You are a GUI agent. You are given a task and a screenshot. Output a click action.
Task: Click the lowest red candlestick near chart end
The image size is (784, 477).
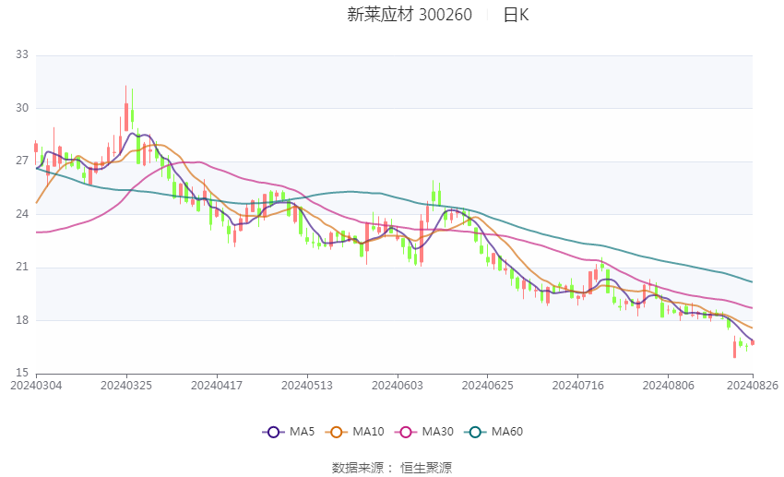pos(734,349)
